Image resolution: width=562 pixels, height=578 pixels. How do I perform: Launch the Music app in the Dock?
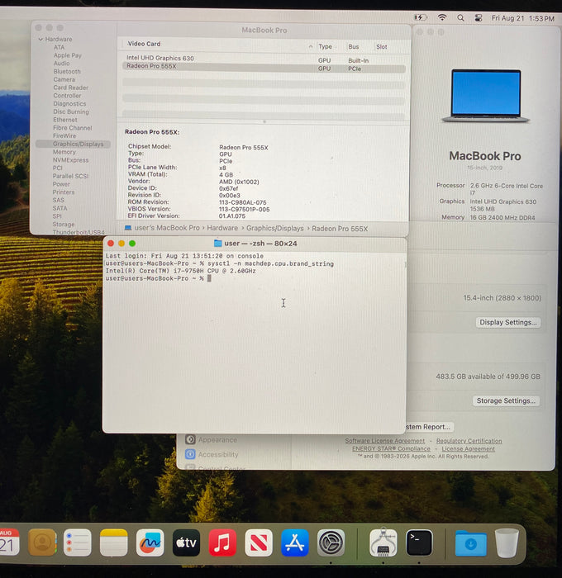(x=222, y=542)
